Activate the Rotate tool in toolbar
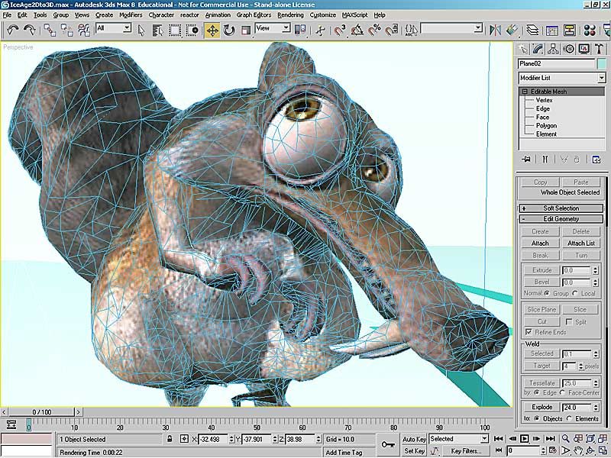 (x=229, y=30)
